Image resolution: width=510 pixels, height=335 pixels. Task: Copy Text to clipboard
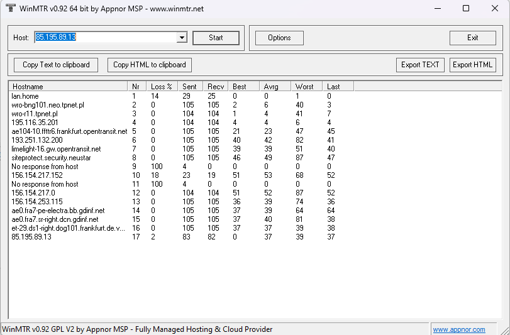(56, 65)
